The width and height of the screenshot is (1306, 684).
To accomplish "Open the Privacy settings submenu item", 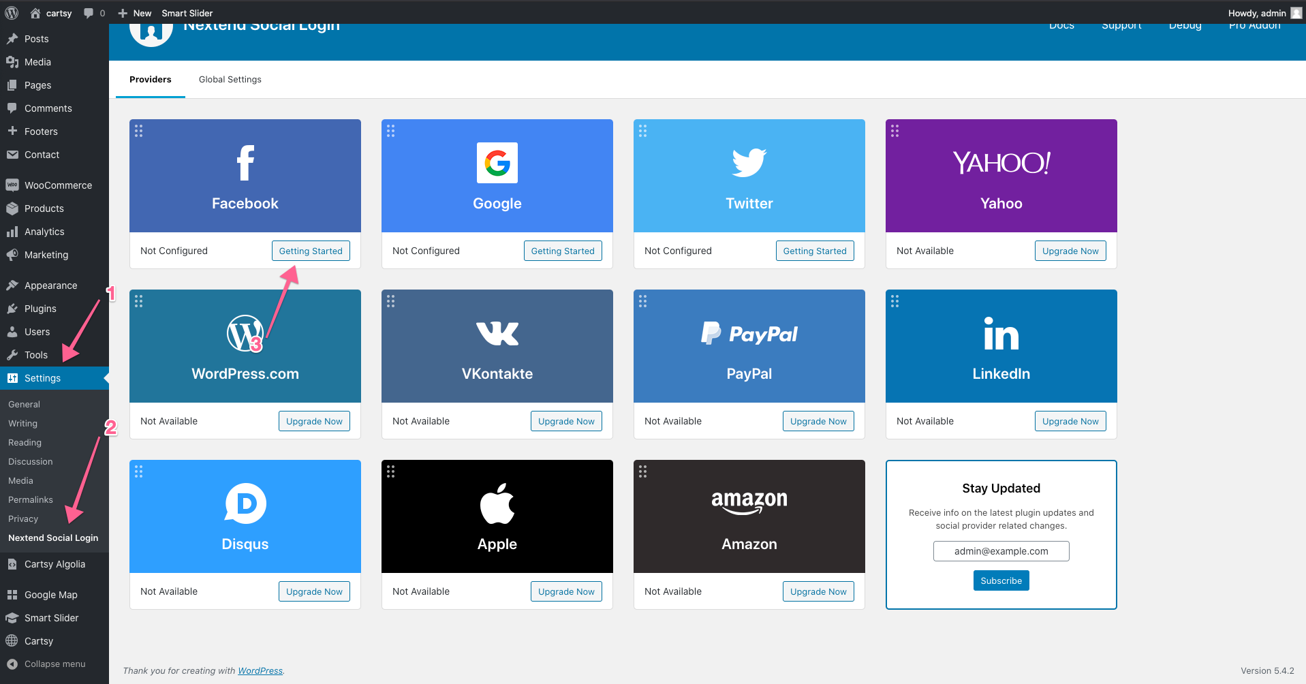I will click(23, 519).
